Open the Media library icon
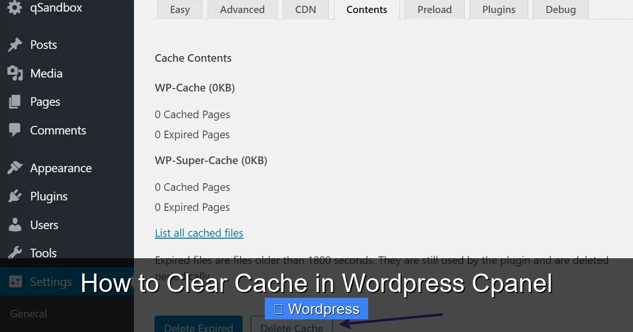Screen dimensions: 633x332 point(15,73)
